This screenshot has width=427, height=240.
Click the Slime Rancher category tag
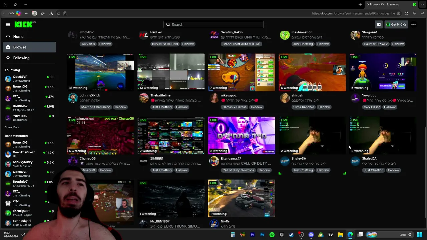click(x=304, y=107)
